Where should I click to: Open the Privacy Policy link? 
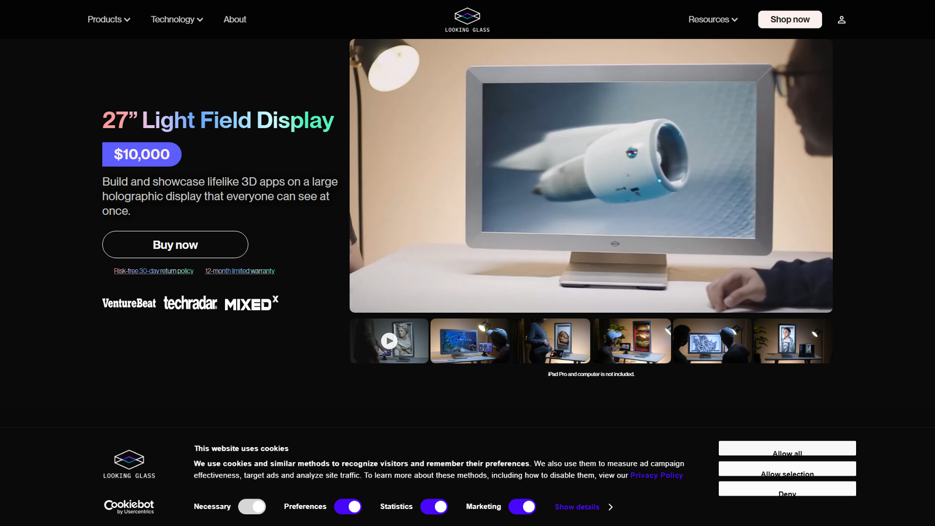(656, 475)
